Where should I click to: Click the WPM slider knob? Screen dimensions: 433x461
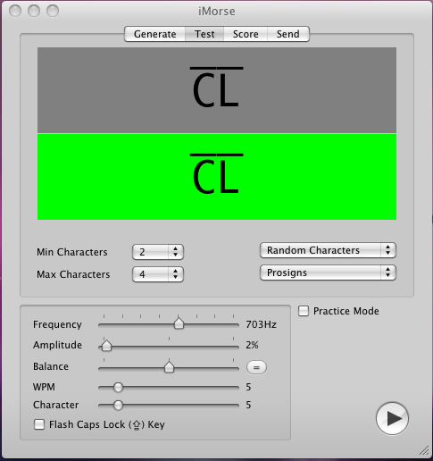point(118,387)
